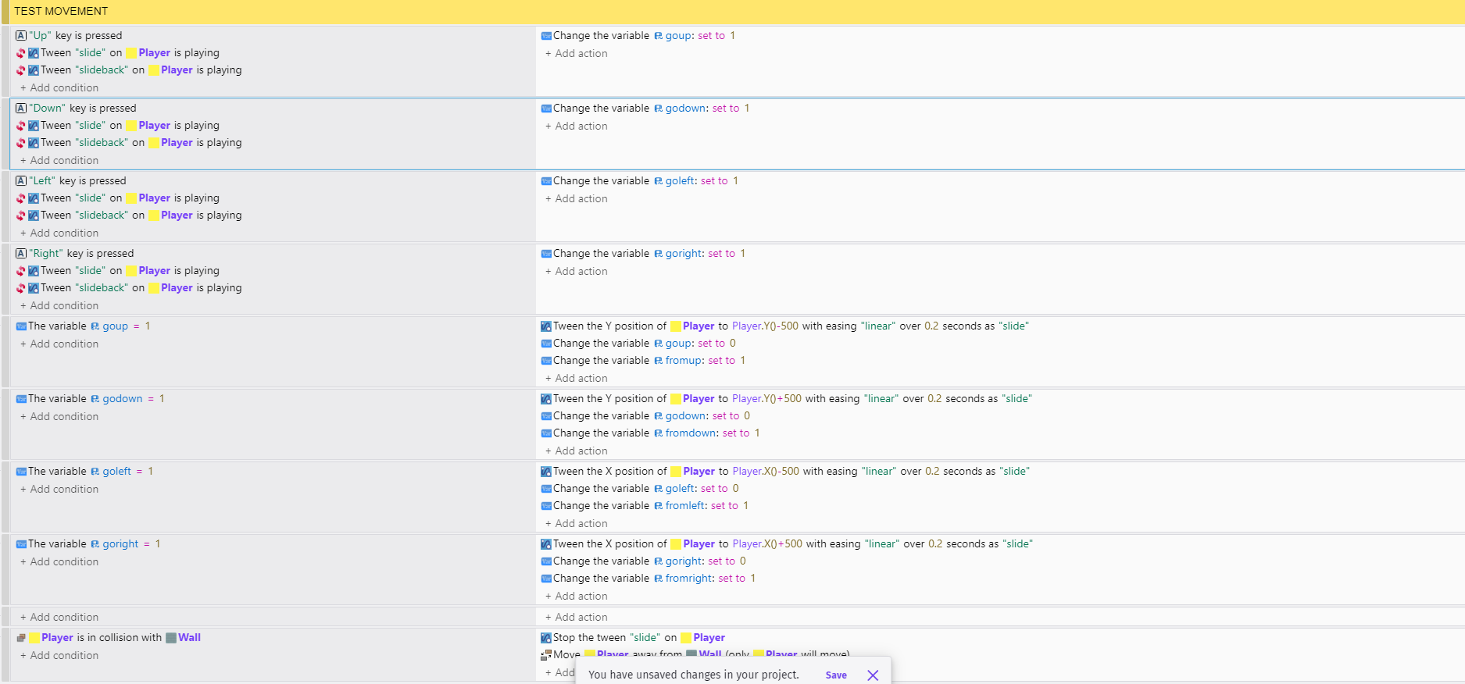Click the tween action icon for Player.Y()+500
This screenshot has height=684, width=1465.
(x=546, y=399)
